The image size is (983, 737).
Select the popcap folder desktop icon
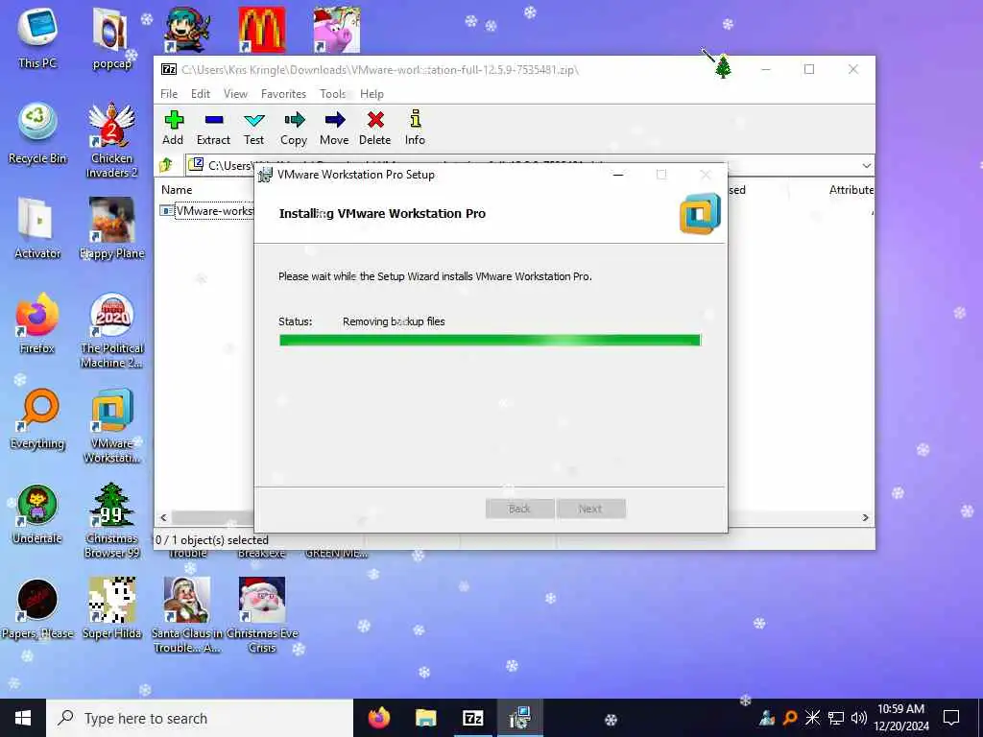[x=111, y=38]
